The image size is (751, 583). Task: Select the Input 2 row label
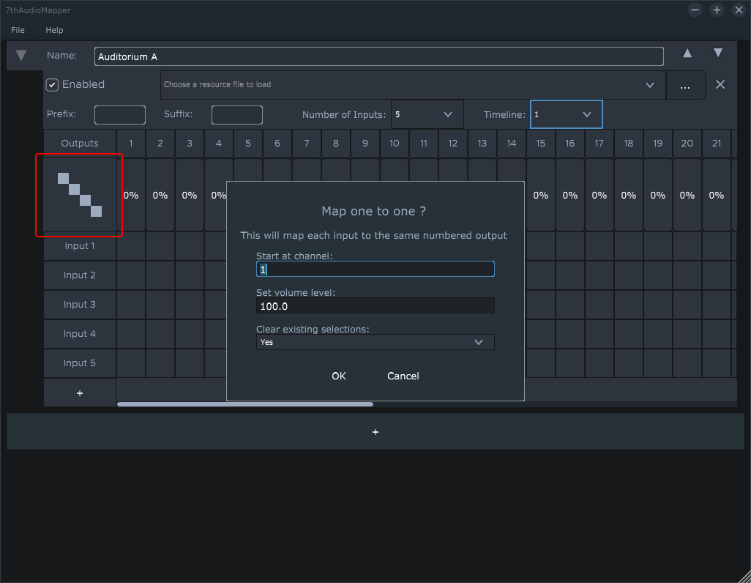click(x=80, y=275)
